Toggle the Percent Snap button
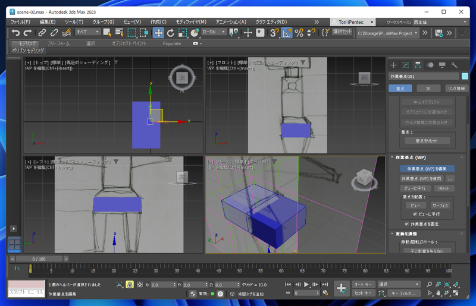This screenshot has width=476, height=306. pyautogui.click(x=299, y=33)
